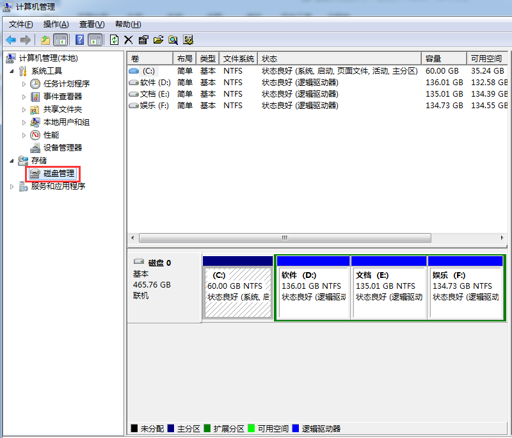Viewport: 512px width, 438px height.
Task: Click the 逻辑驱动器 blue legend swatch
Action: pyautogui.click(x=296, y=428)
